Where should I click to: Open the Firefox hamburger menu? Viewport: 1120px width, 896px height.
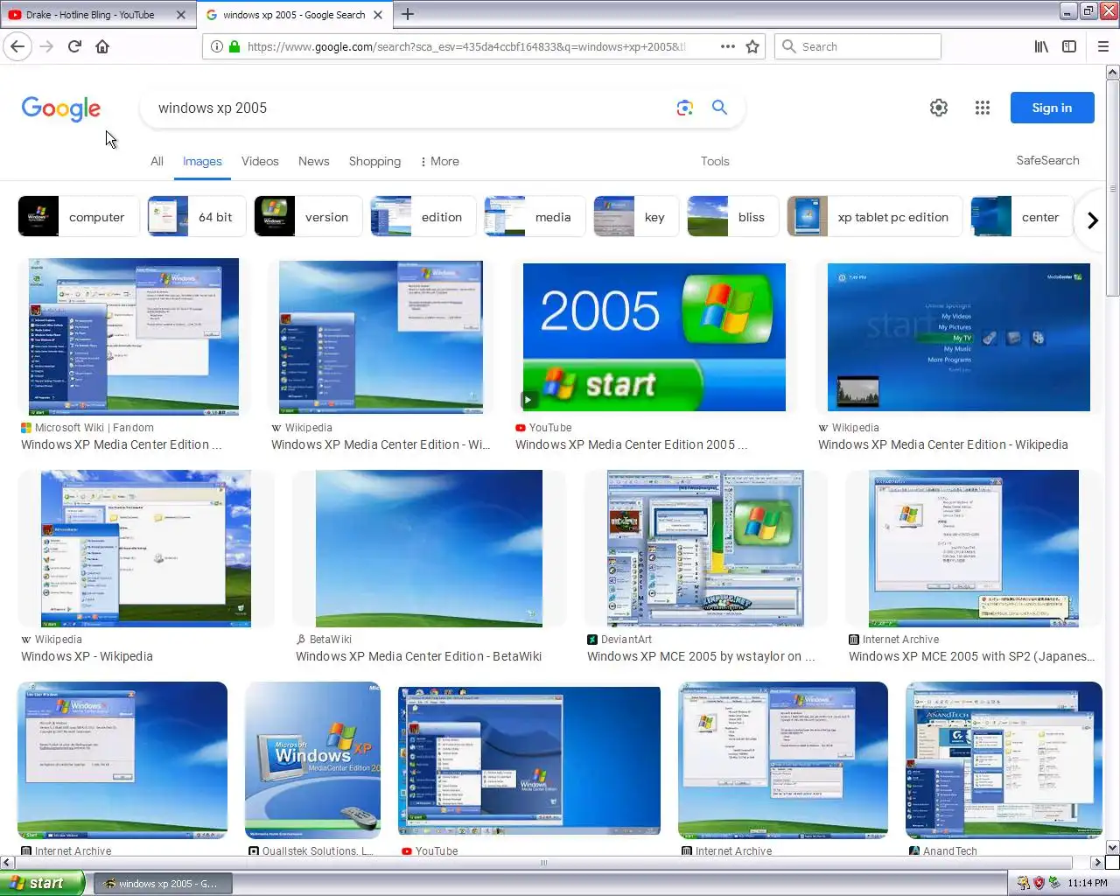[1102, 46]
